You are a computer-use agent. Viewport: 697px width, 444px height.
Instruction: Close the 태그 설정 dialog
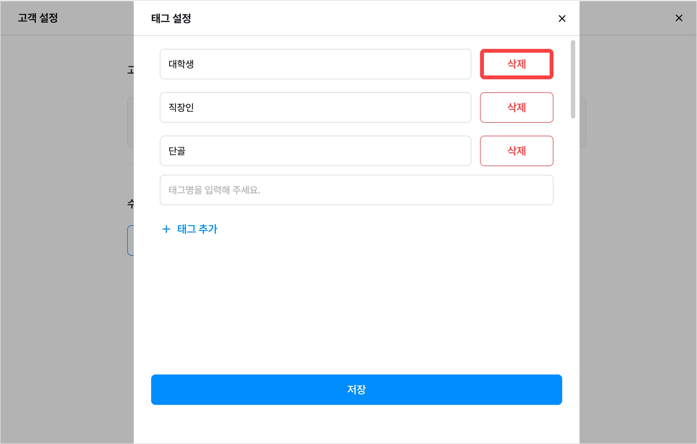pos(562,18)
